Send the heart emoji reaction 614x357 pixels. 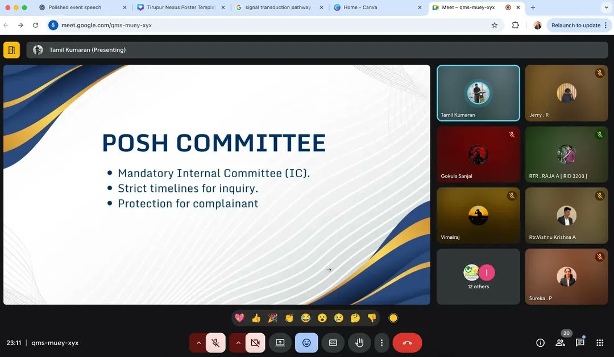tap(240, 318)
